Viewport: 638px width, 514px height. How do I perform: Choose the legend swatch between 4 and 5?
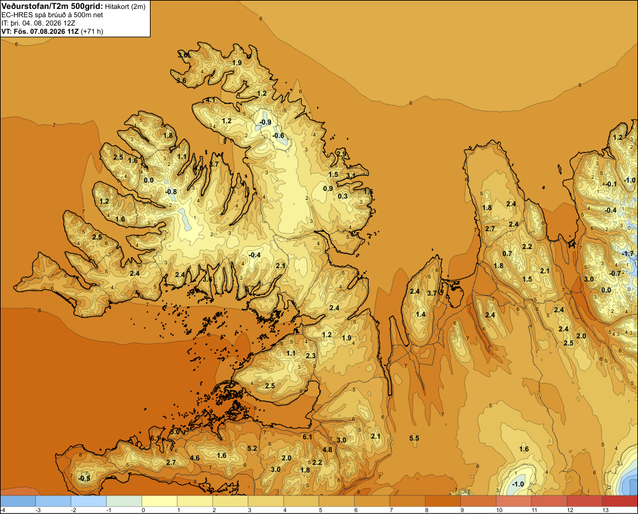click(x=301, y=501)
